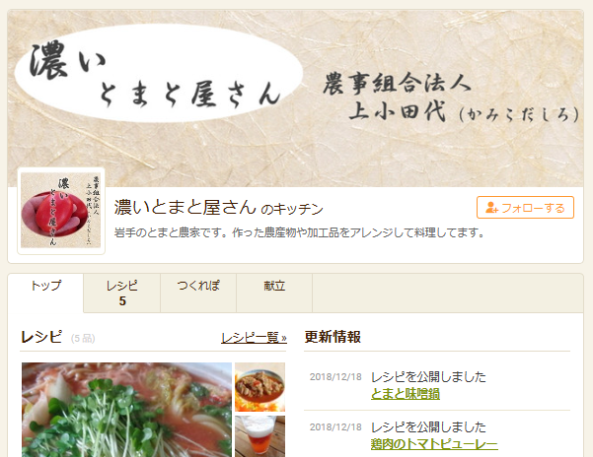This screenshot has width=593, height=457.
Task: Open the とまと味噌鍋 recipe link
Action: point(406,394)
